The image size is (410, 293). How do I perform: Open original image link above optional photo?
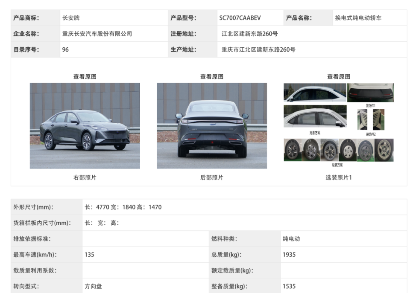click(x=339, y=76)
